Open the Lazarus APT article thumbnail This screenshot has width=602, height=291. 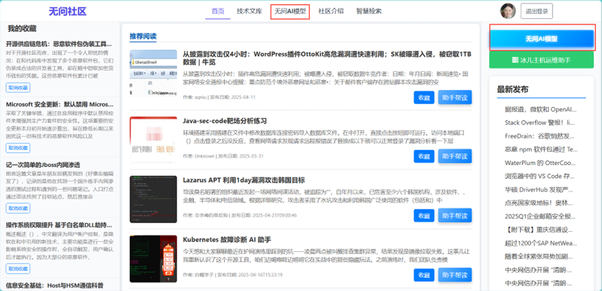153,199
